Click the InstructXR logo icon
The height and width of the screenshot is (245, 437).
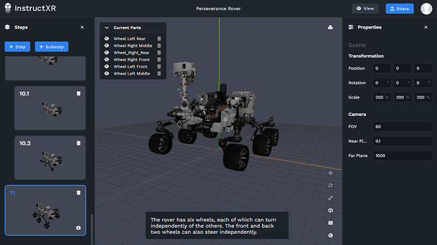coord(8,8)
